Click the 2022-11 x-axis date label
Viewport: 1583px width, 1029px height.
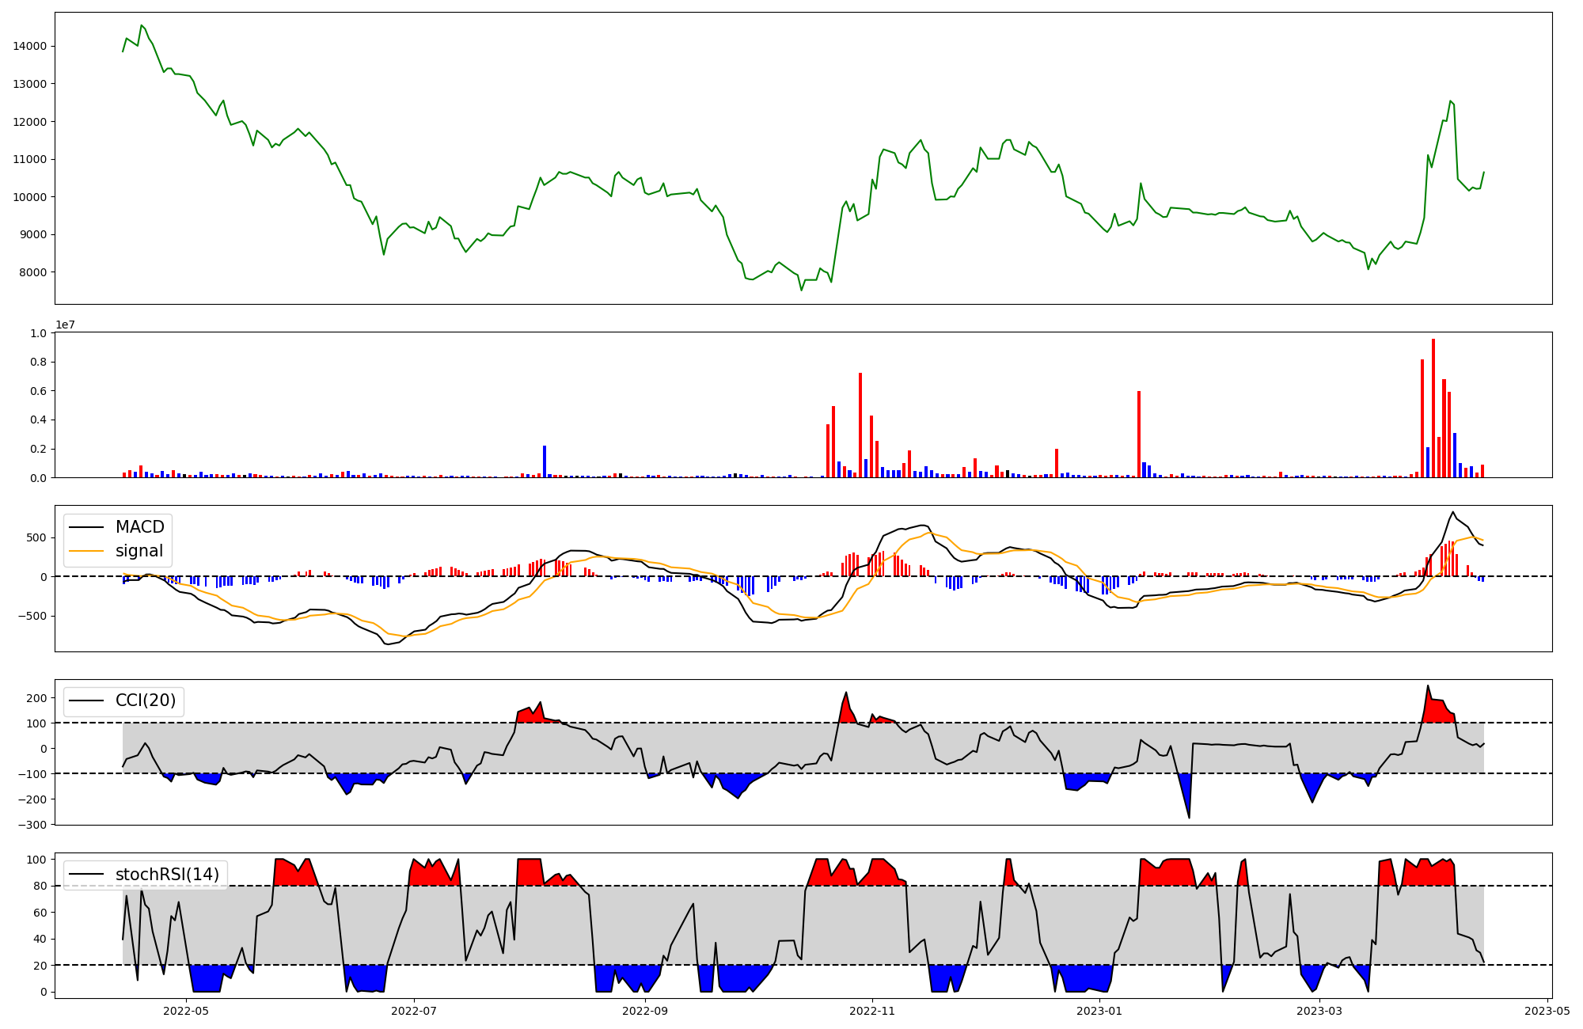tap(871, 1011)
